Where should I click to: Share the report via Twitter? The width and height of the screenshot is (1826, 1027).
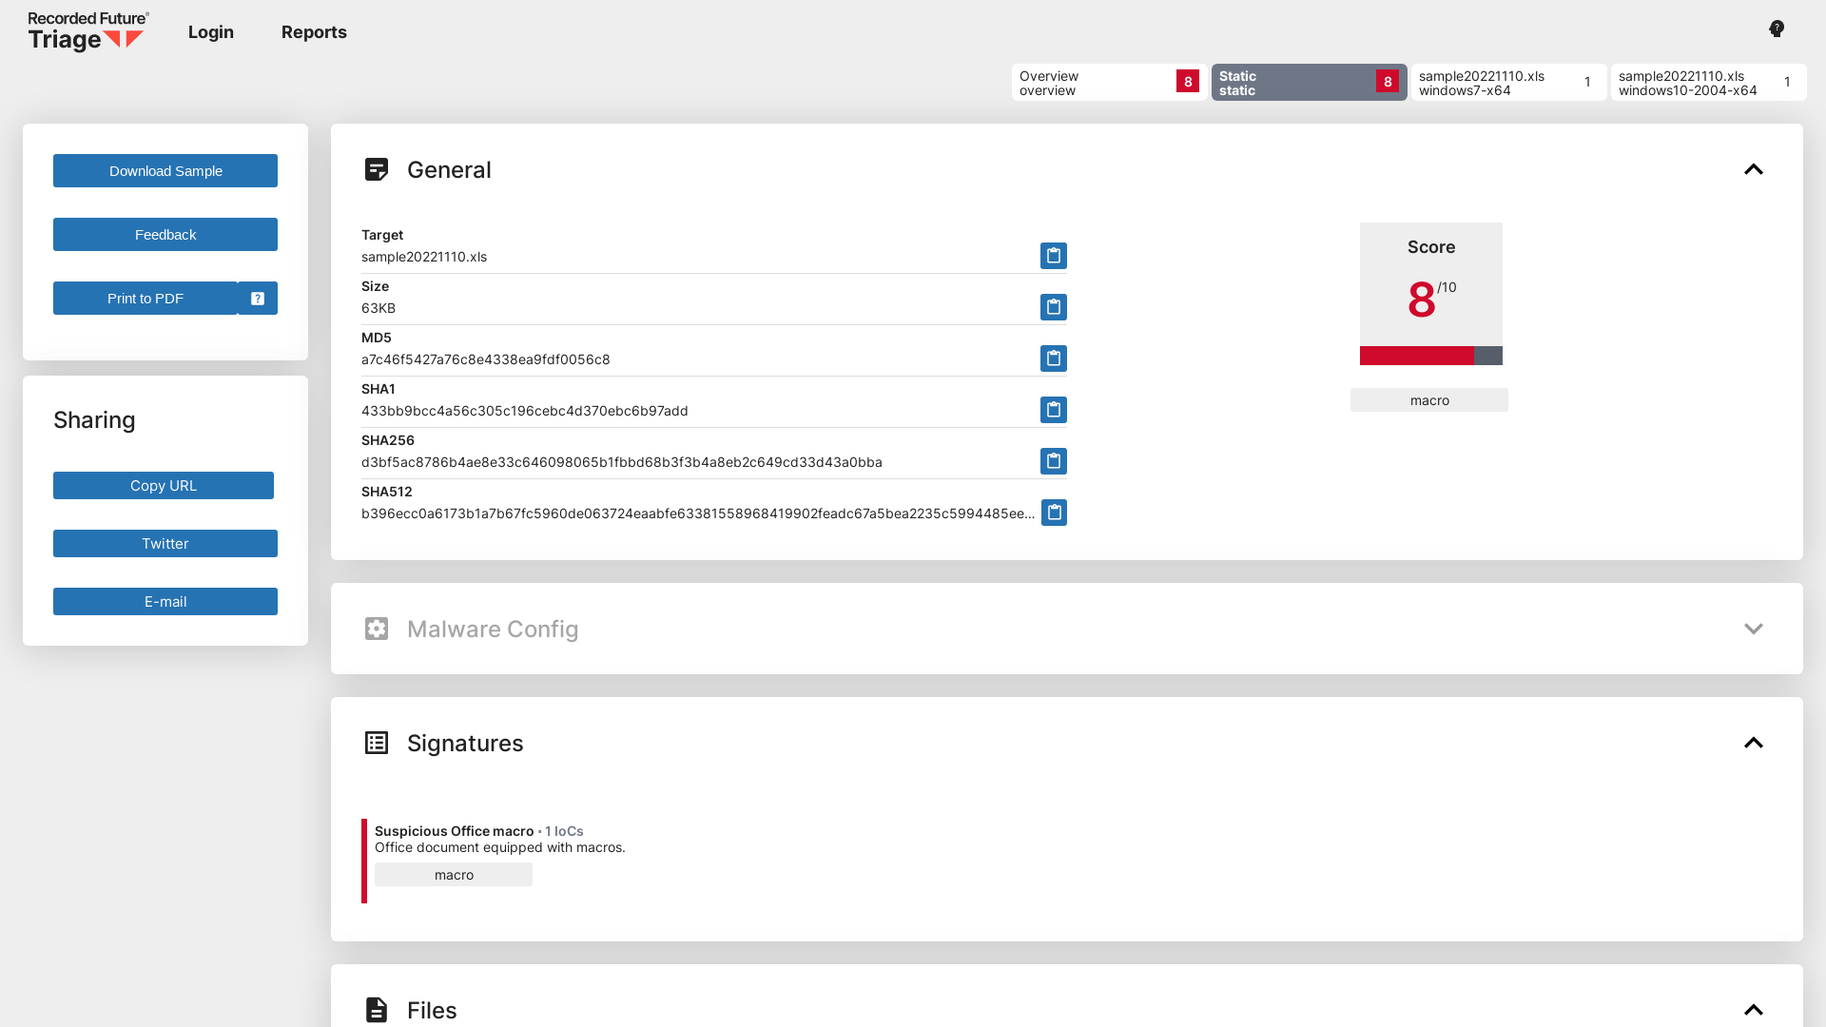[165, 543]
